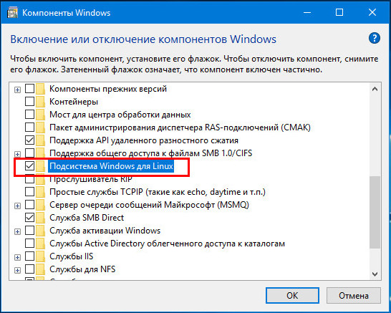Screen dimensions: 391x313
Task: Expand Компоненты прежних версий node
Action: tap(17, 90)
